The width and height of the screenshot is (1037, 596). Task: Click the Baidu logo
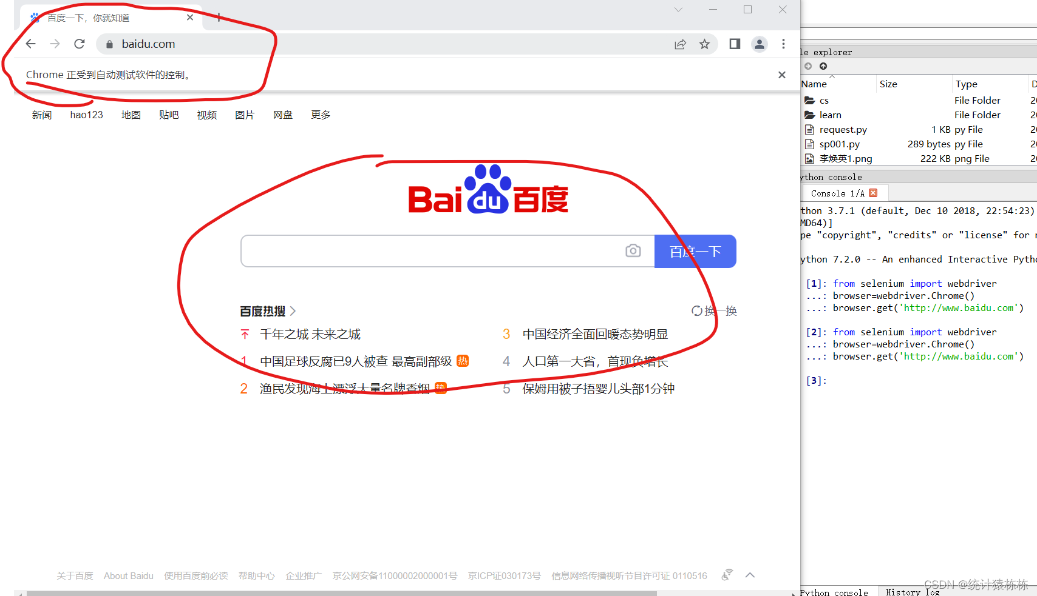488,190
